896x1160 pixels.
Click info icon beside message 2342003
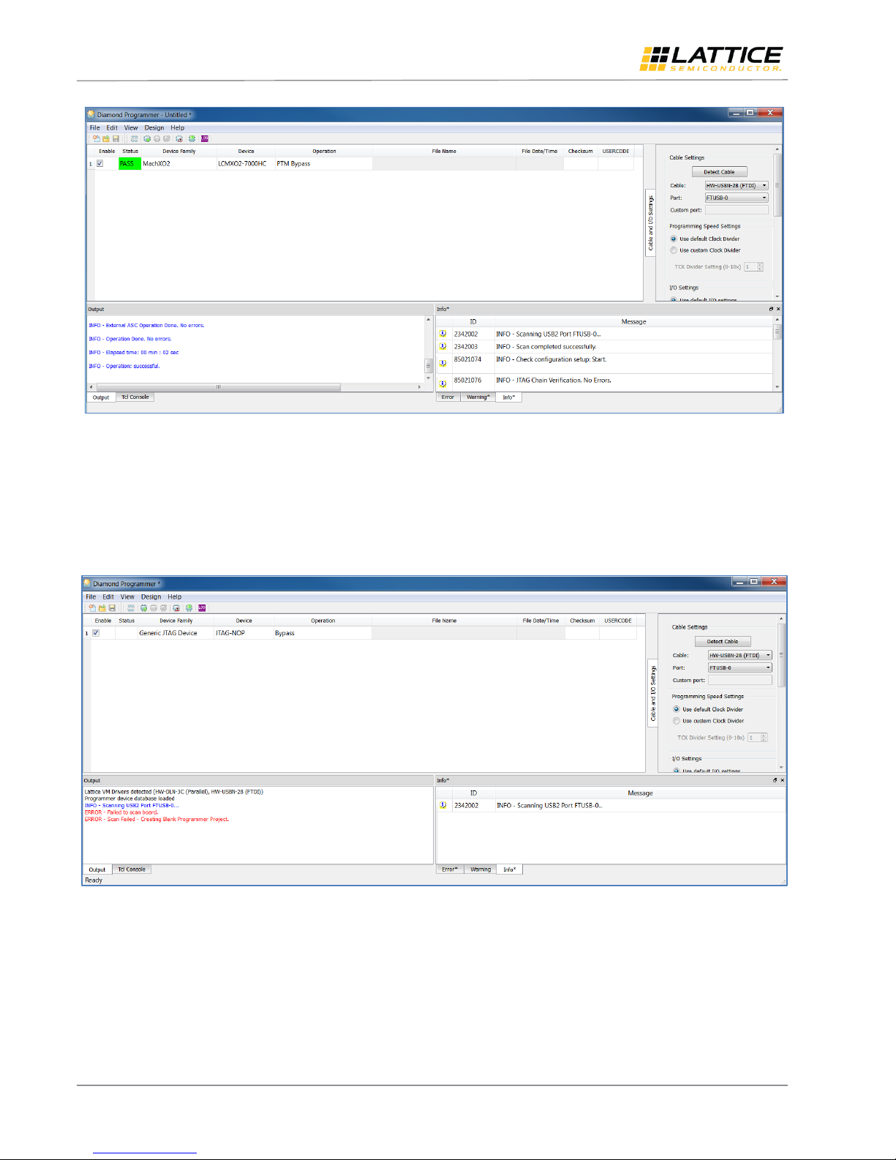point(443,347)
